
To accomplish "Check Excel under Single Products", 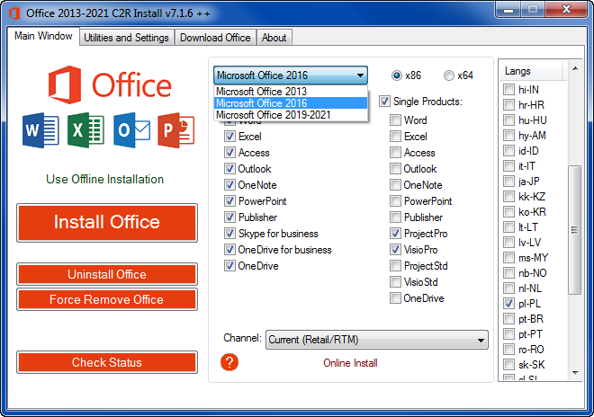I will click(395, 137).
